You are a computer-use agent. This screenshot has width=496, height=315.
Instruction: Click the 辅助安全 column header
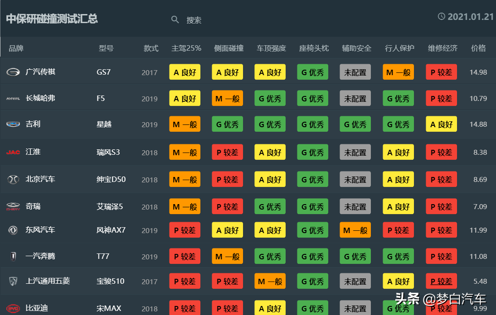[356, 48]
